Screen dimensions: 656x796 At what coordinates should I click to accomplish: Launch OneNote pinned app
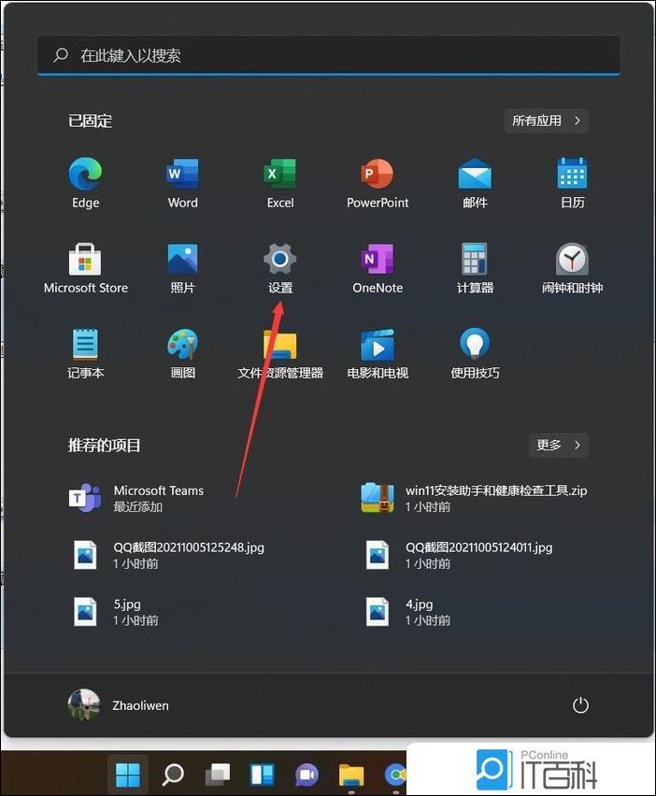[x=378, y=268]
